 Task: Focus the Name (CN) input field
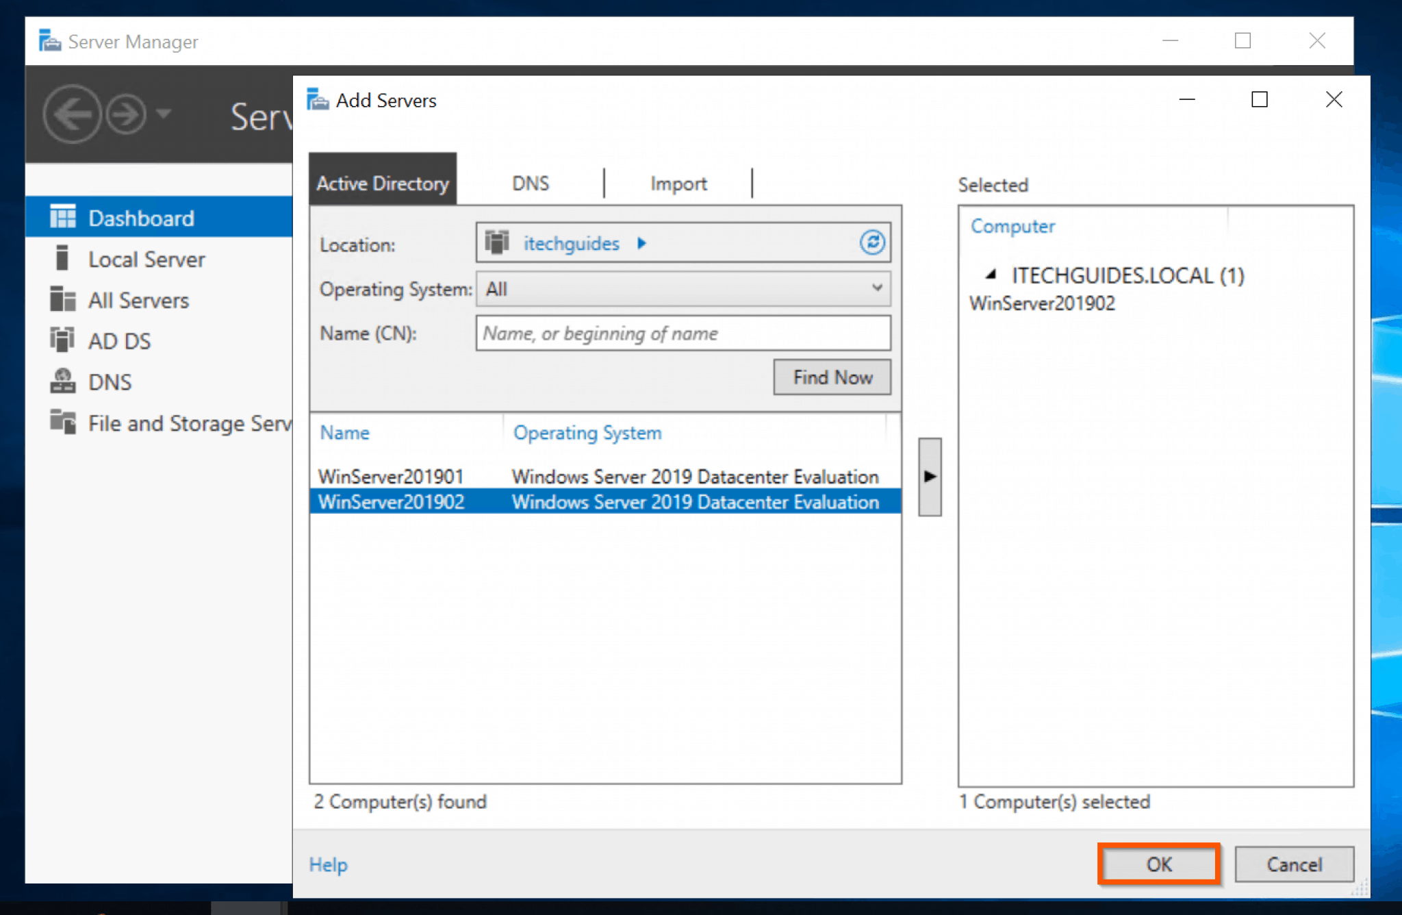(683, 333)
